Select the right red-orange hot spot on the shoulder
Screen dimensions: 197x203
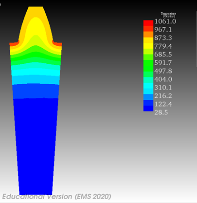[x=57, y=43]
